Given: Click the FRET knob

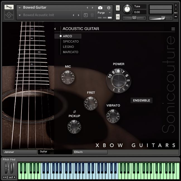Looking at the screenshot, I should (91, 103).
